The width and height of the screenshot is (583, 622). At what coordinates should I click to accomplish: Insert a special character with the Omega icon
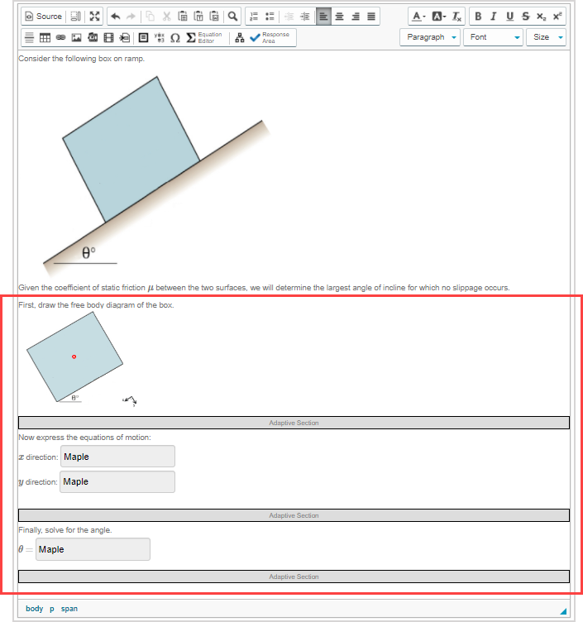[175, 38]
